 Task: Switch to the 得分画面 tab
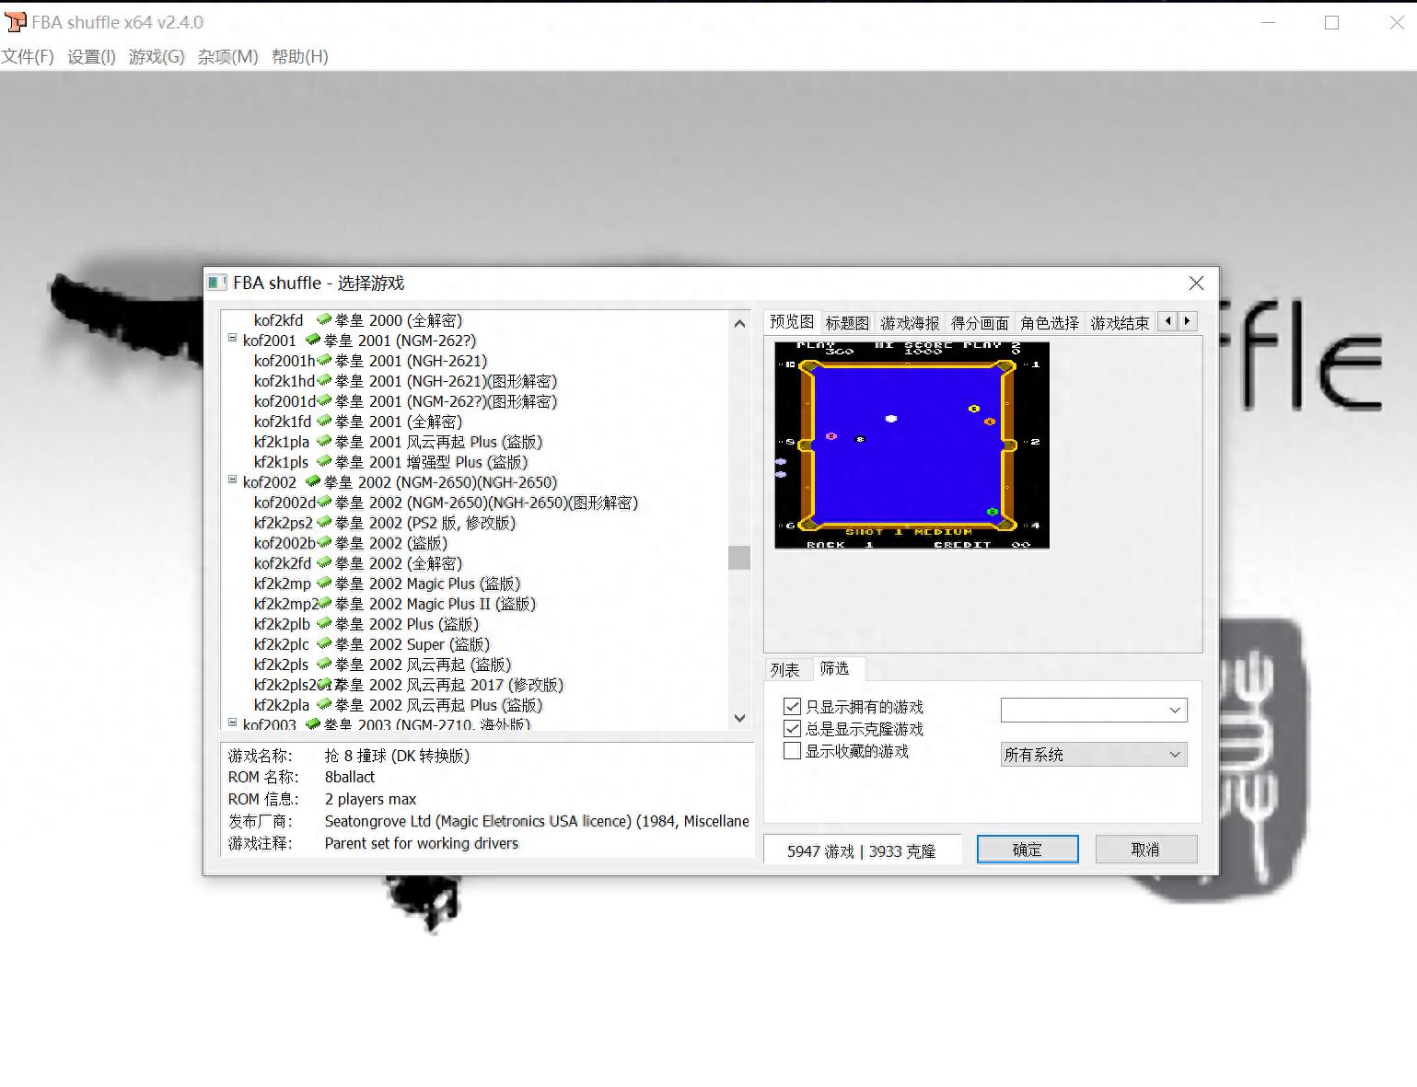coord(980,323)
